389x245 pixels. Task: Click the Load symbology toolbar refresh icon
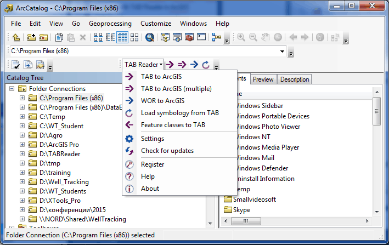[206, 65]
